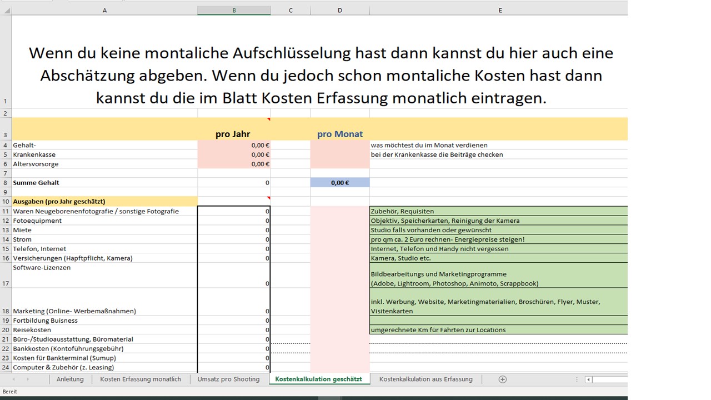Click the select-all corner triangle

(6, 11)
